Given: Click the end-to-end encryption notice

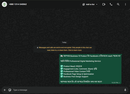Looking at the screenshot, I should (64, 49).
